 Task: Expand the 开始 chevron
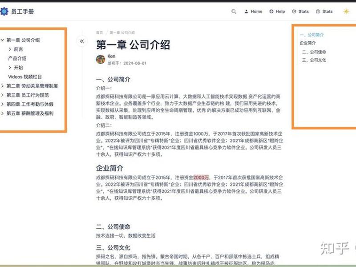coord(10,68)
